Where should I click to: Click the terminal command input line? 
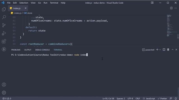pyautogui.click(x=50, y=55)
